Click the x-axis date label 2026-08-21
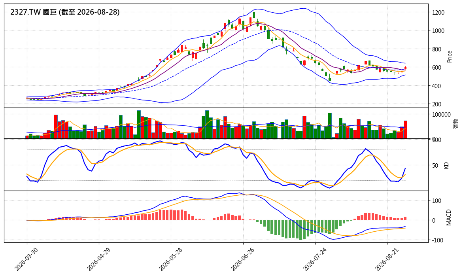 pyautogui.click(x=387, y=259)
